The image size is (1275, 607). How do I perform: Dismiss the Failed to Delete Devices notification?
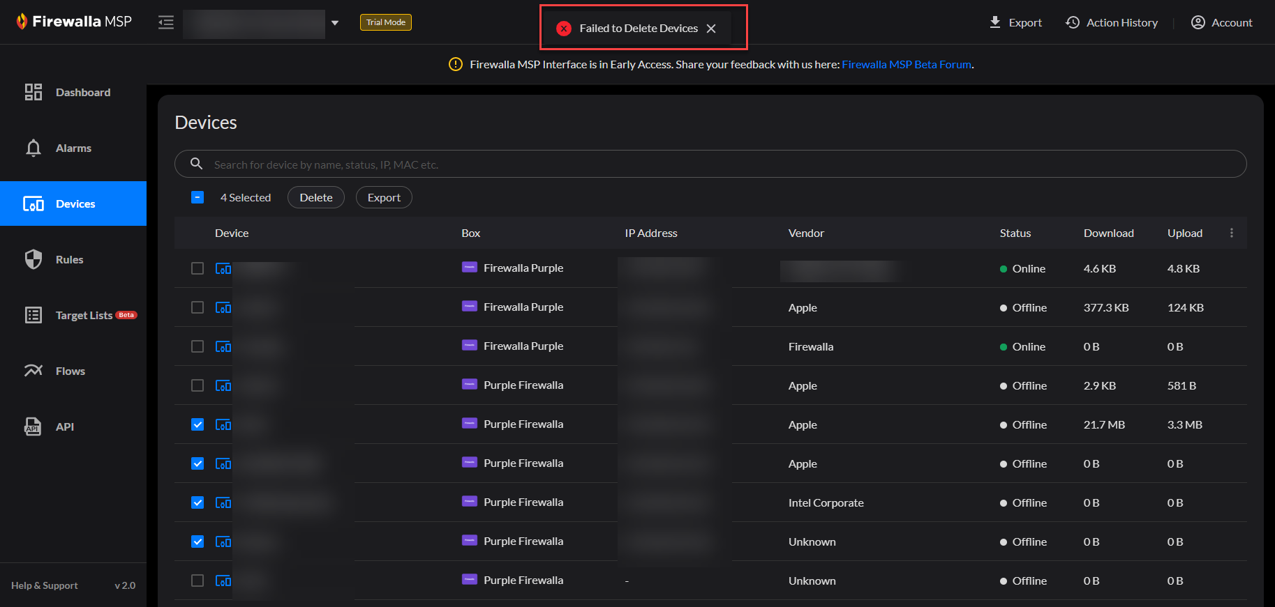[711, 29]
